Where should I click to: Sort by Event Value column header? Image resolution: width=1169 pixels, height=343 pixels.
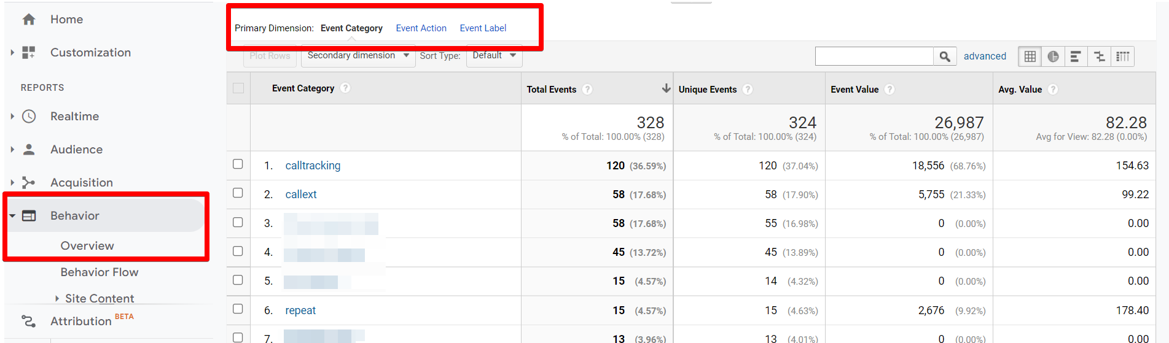[x=854, y=90]
